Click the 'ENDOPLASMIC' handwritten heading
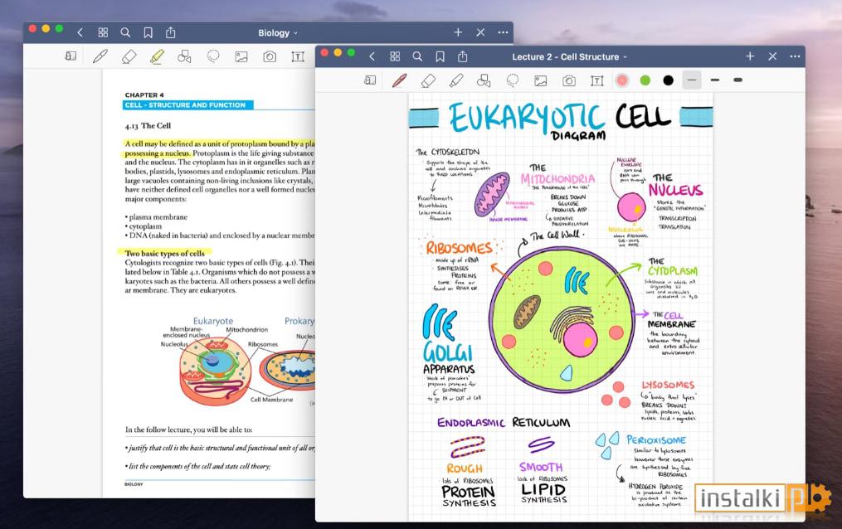 point(471,423)
